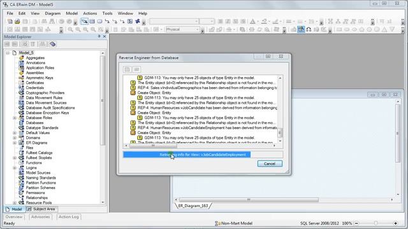Open the Advisories tab

click(40, 216)
